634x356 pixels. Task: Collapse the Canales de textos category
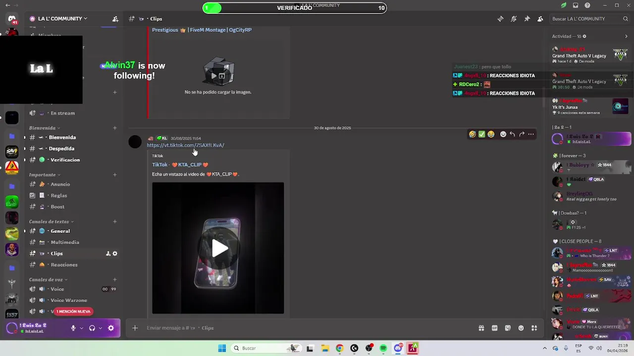click(x=52, y=222)
